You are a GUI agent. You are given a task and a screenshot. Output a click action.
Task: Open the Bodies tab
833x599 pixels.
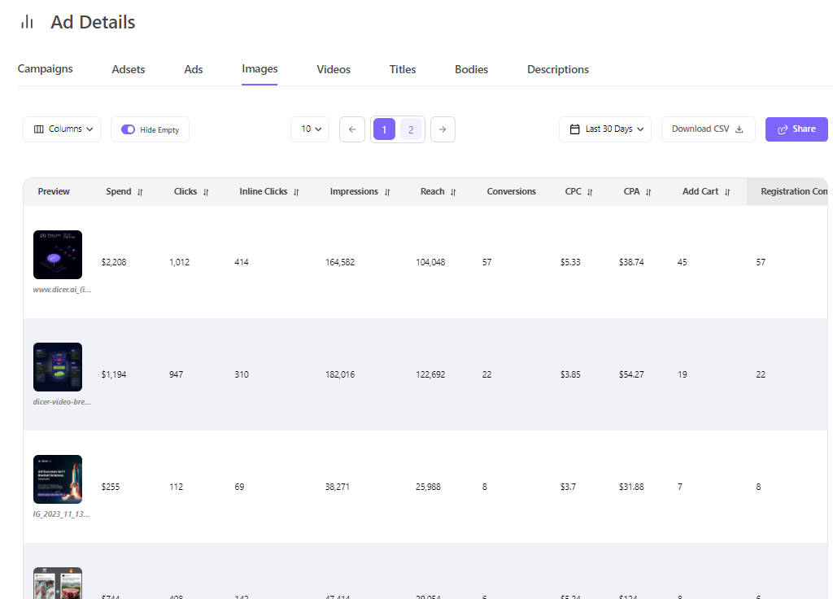click(471, 70)
